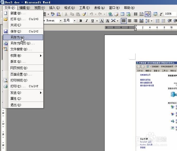The height and width of the screenshot is (151, 177).
Task: Select Distributed alignment
Action: (x=141, y=21)
